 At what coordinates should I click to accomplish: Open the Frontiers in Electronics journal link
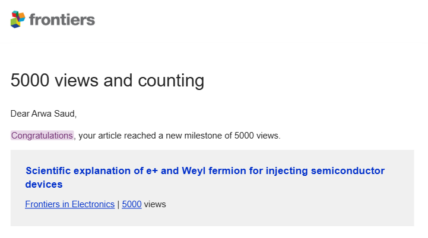[69, 204]
